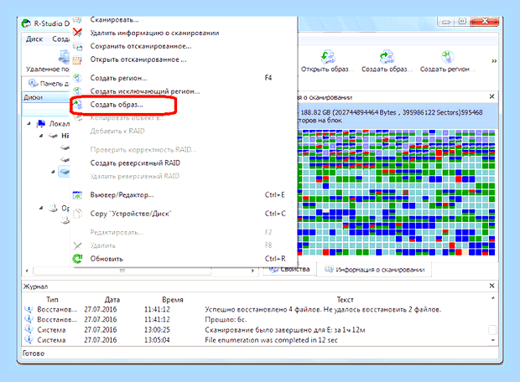Open Вьювер/Редактор... menu item
Viewport: 520px width, 382px height.
tap(122, 195)
